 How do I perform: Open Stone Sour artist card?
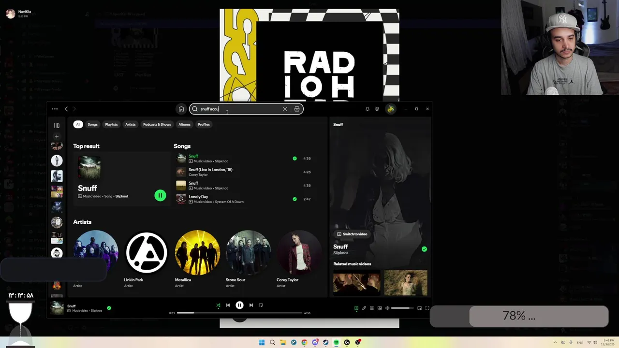click(x=248, y=260)
